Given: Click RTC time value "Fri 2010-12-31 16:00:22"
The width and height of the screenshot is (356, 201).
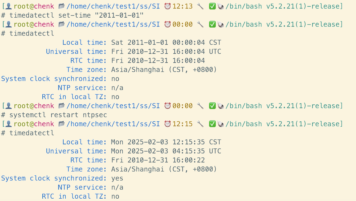Looking at the screenshot, I should pyautogui.click(x=158, y=160).
